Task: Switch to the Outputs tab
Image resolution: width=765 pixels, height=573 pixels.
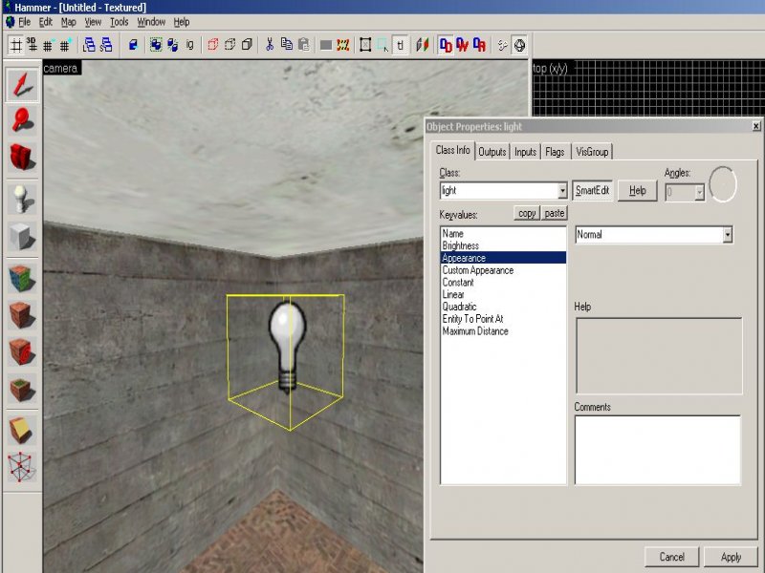Action: tap(492, 152)
